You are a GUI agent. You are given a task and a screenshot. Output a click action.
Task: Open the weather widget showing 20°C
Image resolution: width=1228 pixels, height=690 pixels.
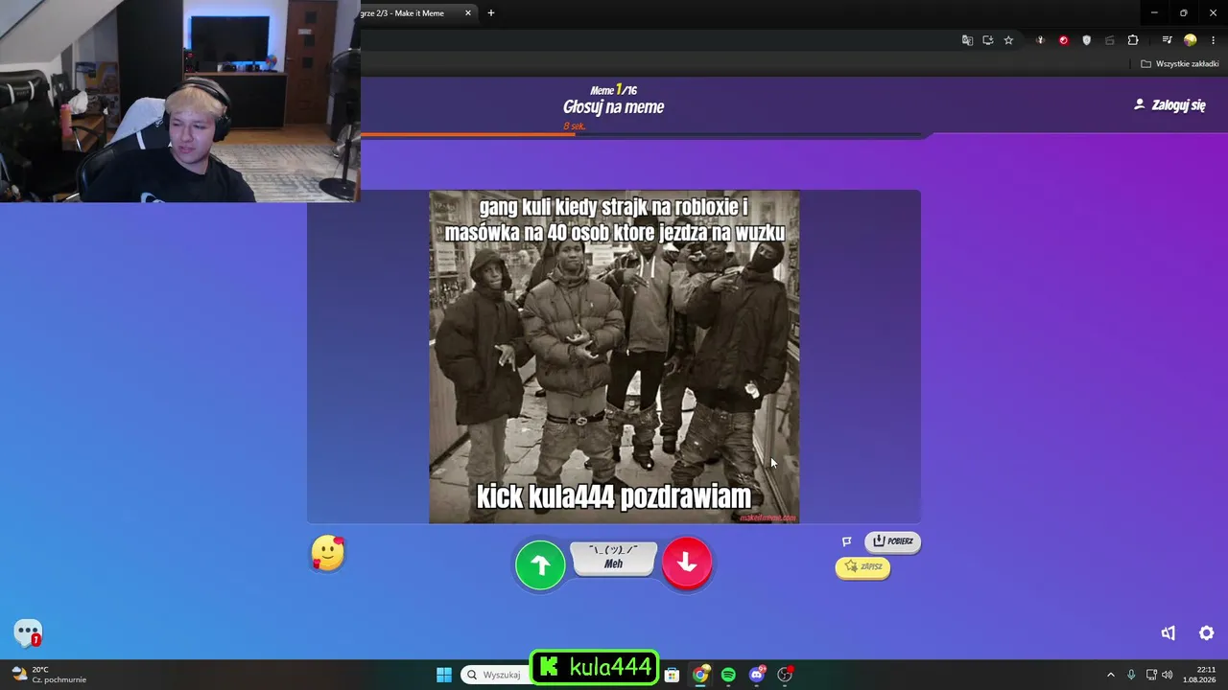coord(48,675)
